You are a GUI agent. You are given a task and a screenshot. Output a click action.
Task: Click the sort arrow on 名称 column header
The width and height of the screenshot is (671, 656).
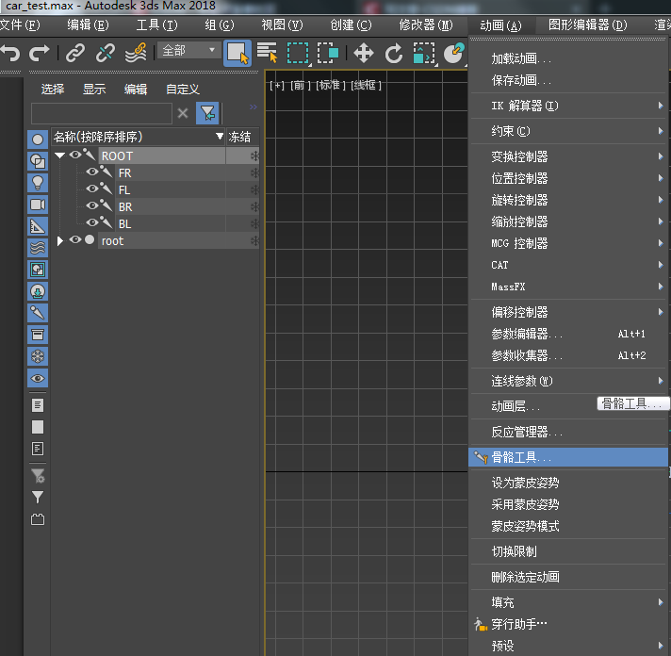coord(220,137)
